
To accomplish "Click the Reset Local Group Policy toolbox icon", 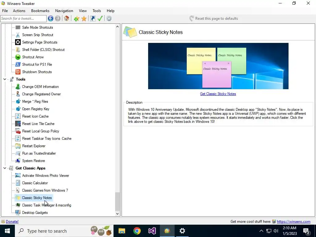I will (18, 131).
